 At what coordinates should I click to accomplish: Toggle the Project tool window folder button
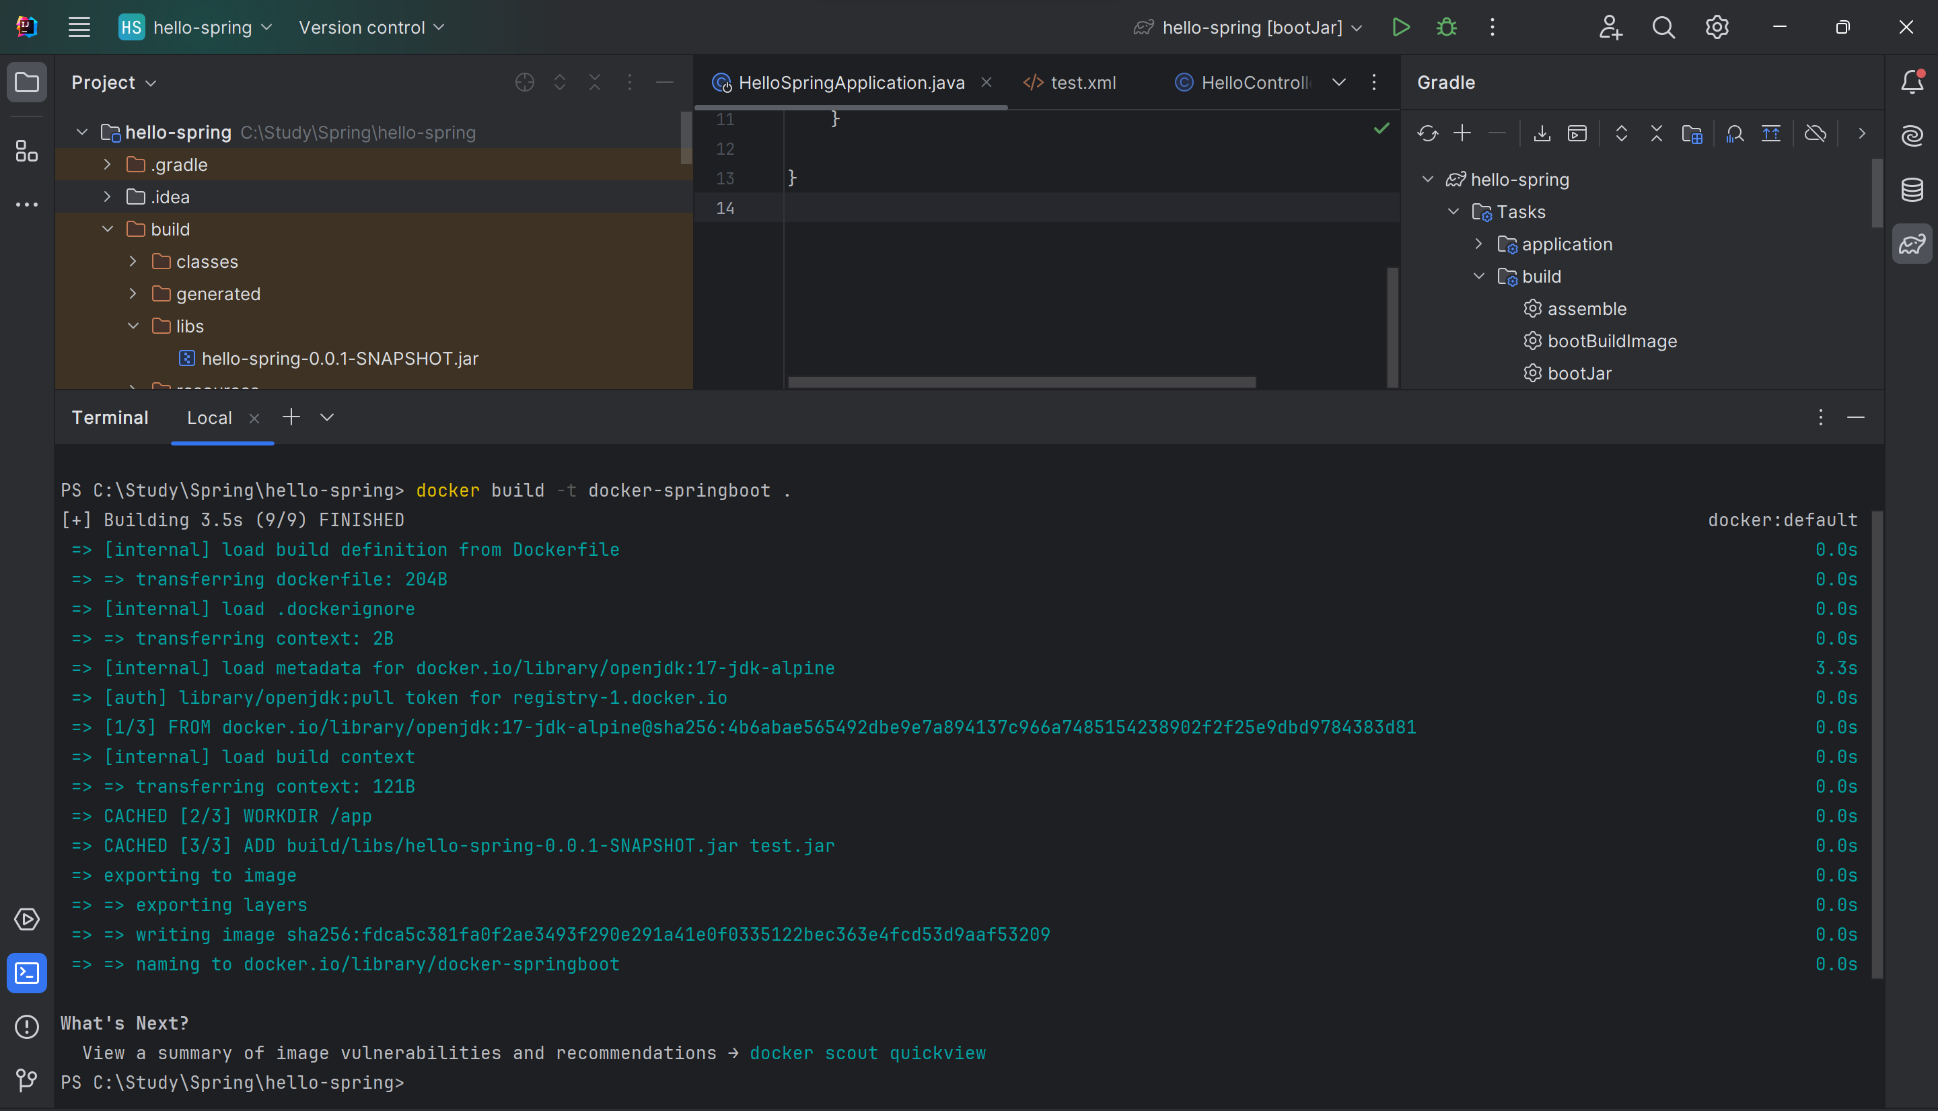[27, 81]
